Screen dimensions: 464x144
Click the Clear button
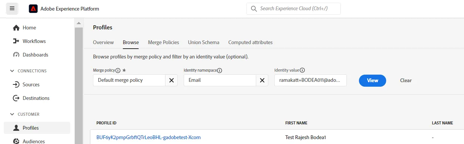[406, 80]
